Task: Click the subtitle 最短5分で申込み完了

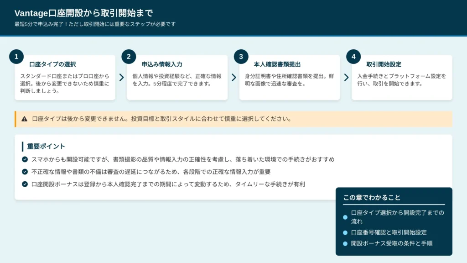Action: point(95,24)
